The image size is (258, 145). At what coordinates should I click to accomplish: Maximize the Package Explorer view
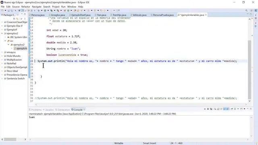click(25, 14)
